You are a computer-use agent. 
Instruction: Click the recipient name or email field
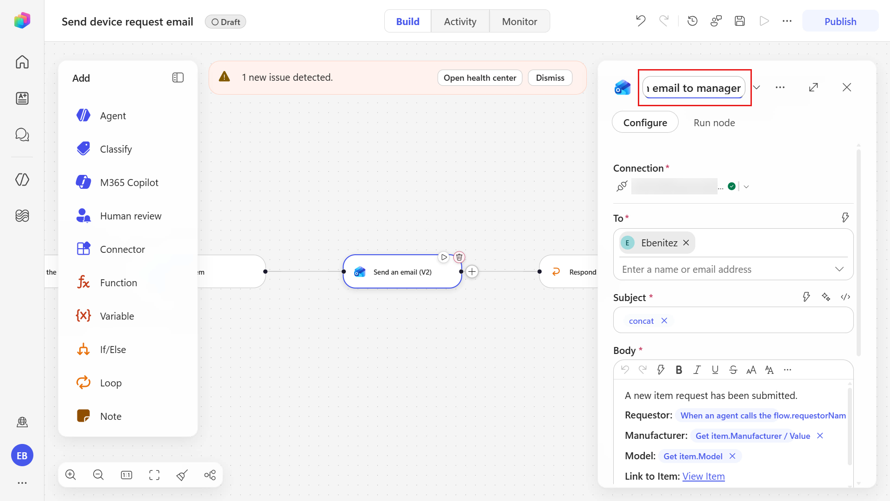pyautogui.click(x=725, y=269)
